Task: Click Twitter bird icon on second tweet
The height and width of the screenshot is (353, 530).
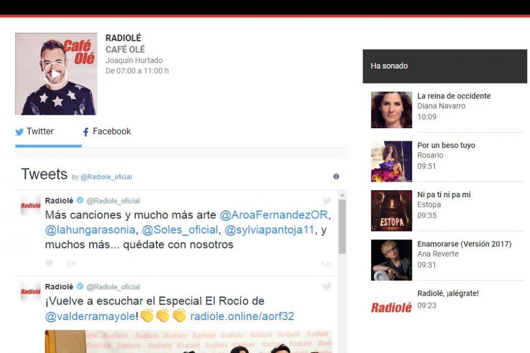Action: click(326, 287)
